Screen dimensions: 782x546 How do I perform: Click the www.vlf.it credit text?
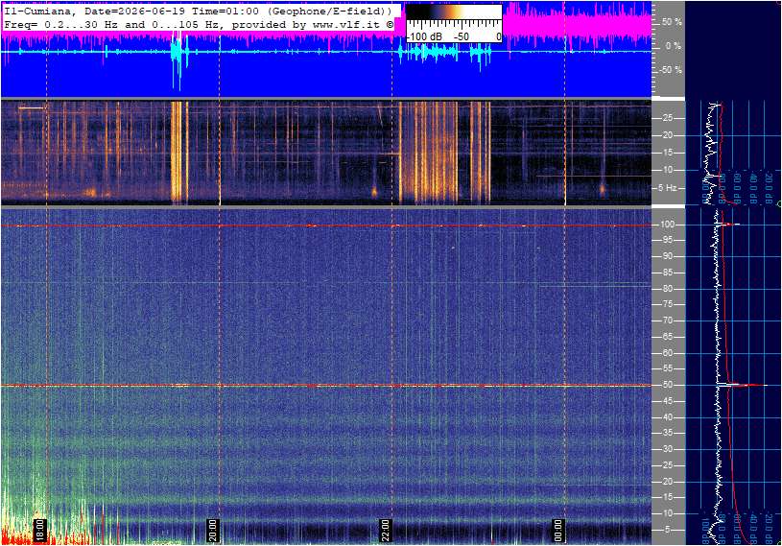click(348, 24)
